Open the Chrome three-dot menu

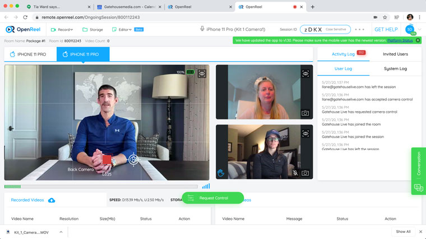(x=420, y=17)
